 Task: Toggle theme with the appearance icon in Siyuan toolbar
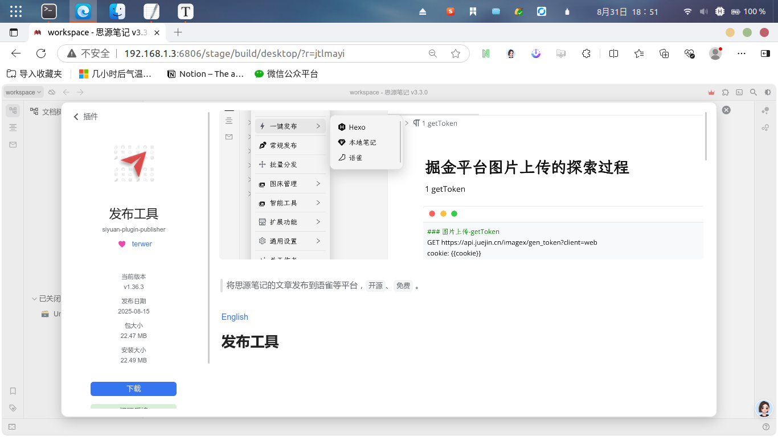(766, 92)
